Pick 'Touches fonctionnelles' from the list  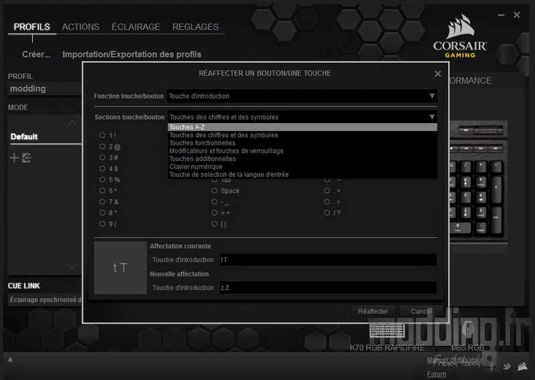[x=302, y=142]
